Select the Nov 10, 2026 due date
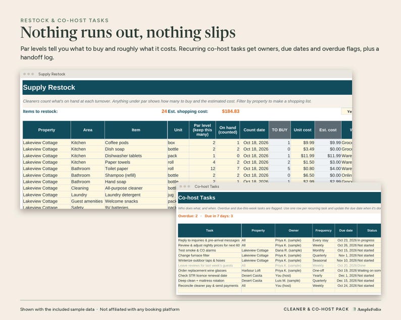401x320 pixels. pyautogui.click(x=346, y=261)
